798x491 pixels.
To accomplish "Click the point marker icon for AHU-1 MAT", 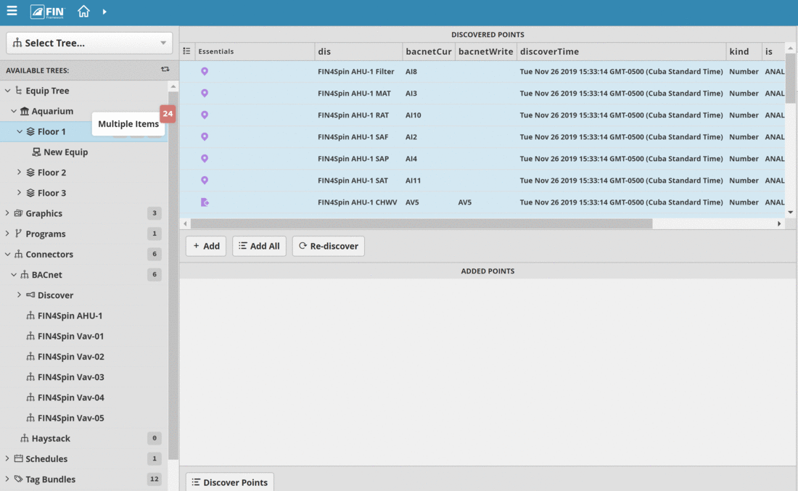I will click(x=205, y=93).
